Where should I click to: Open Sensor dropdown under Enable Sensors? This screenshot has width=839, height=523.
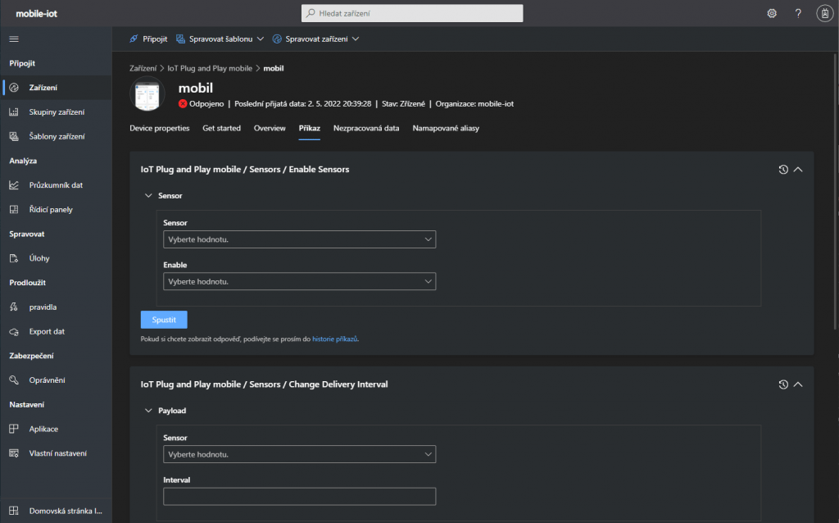tap(299, 239)
